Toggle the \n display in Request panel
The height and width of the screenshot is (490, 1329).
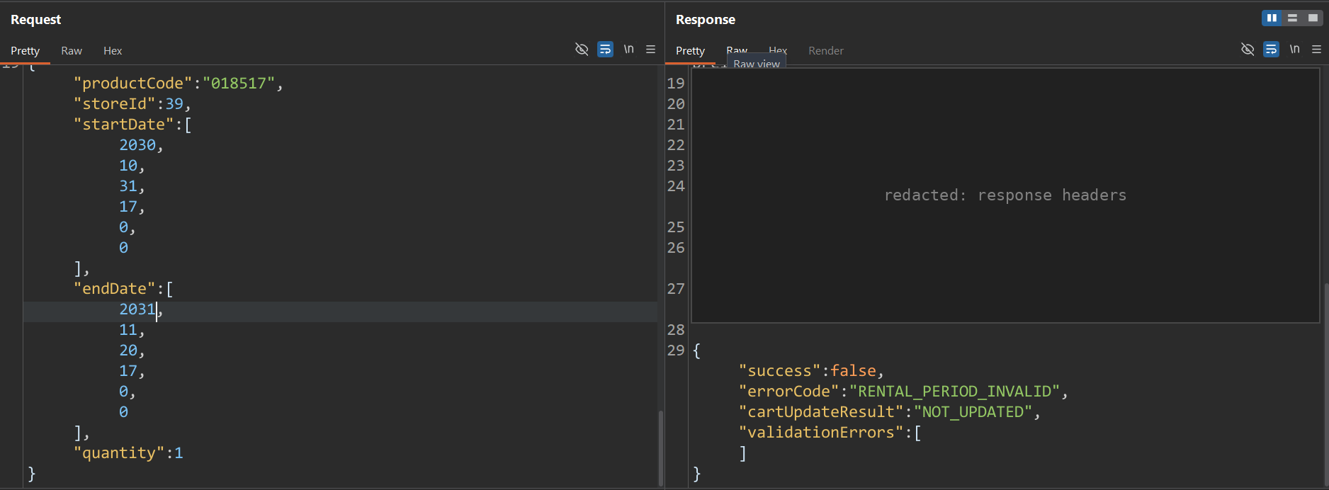point(628,50)
